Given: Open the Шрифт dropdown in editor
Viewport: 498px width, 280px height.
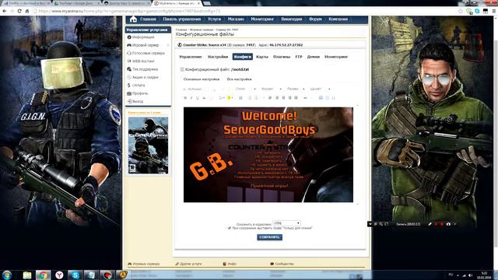Looking at the screenshot, I should pyautogui.click(x=320, y=89).
